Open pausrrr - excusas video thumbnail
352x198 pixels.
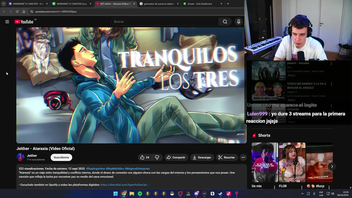(x=269, y=70)
